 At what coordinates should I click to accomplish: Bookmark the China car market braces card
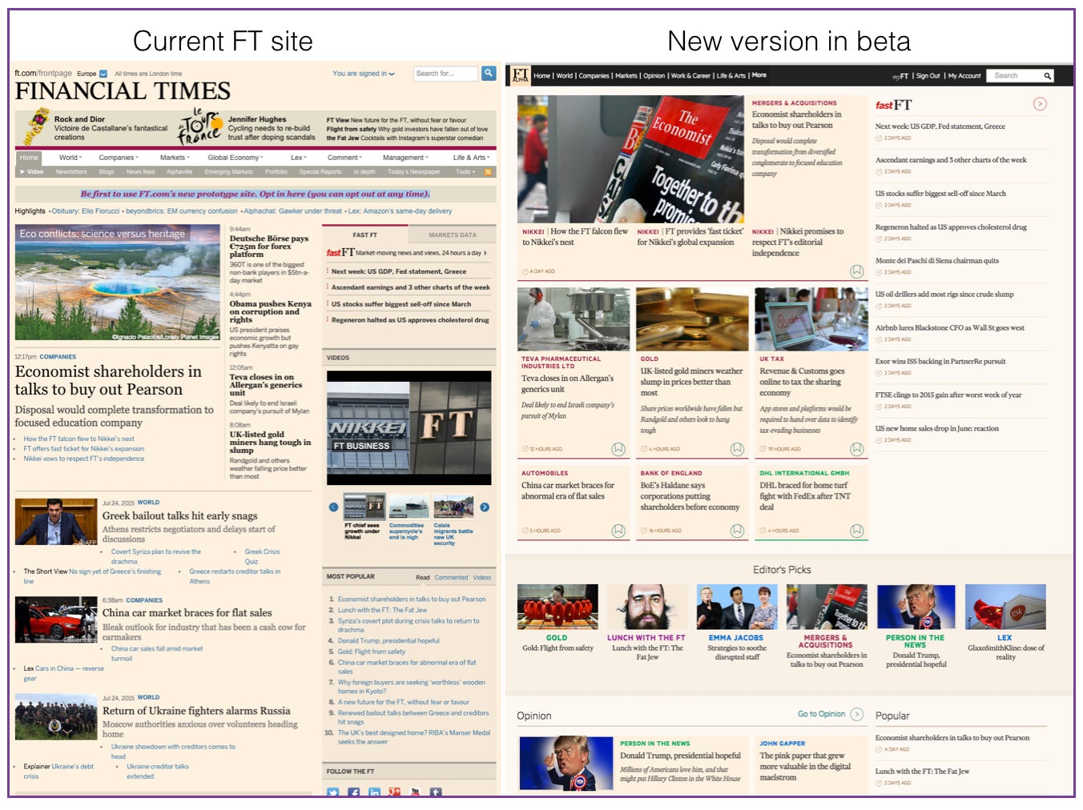click(x=618, y=531)
